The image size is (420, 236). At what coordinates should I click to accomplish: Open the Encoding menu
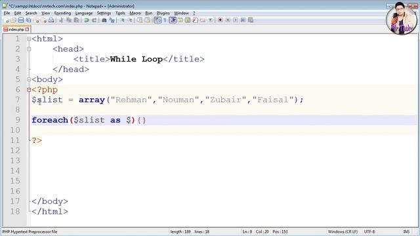[62, 13]
